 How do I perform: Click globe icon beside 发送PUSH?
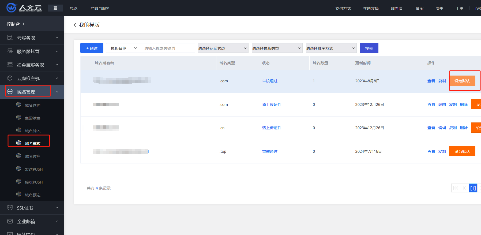(x=19, y=169)
